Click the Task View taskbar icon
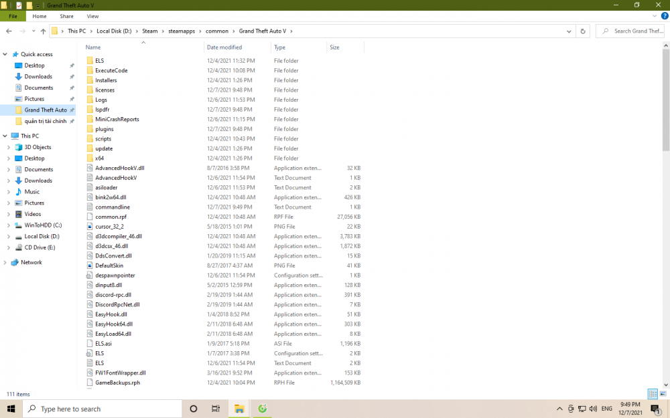 pyautogui.click(x=216, y=409)
